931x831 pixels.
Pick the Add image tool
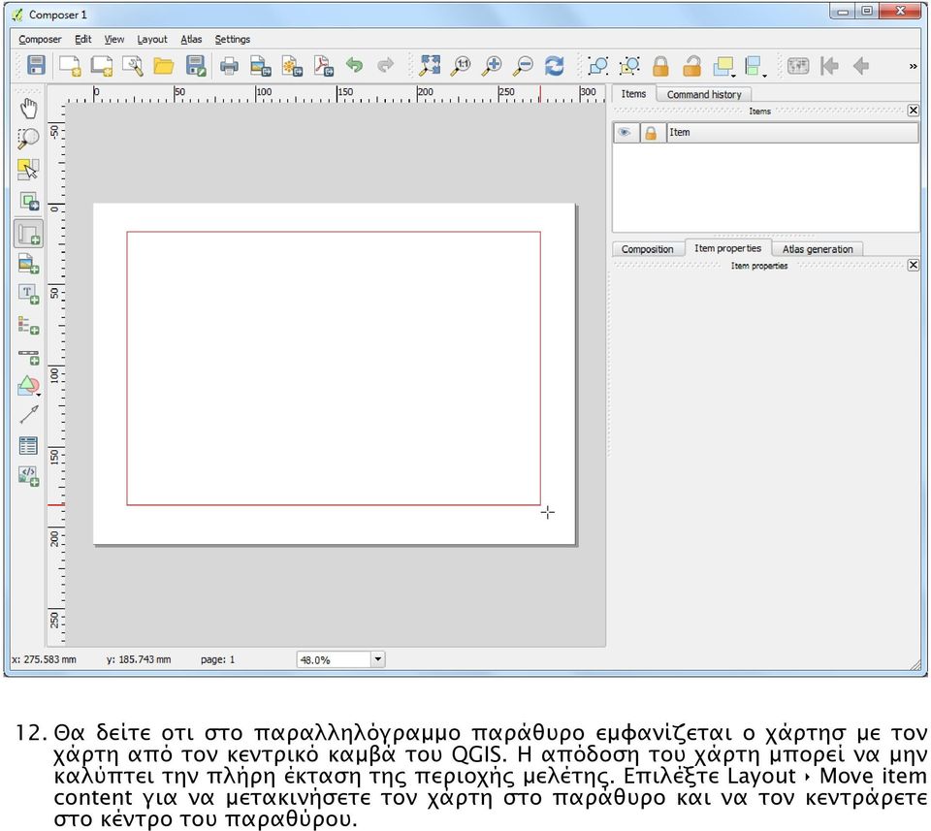[28, 264]
